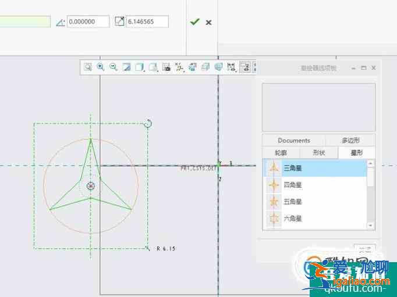
Task: Click the palette preview area
Action: pos(319,107)
